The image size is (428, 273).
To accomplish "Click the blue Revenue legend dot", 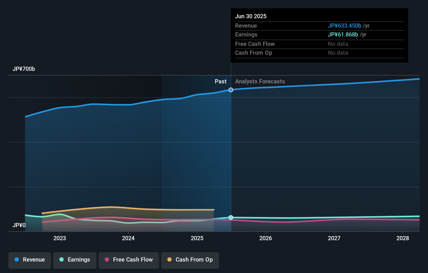I will [17, 260].
